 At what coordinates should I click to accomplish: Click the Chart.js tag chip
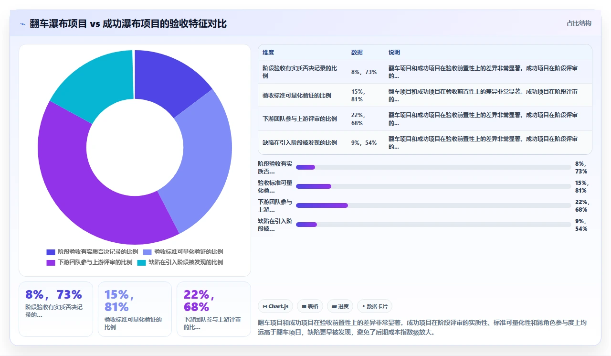(x=275, y=306)
